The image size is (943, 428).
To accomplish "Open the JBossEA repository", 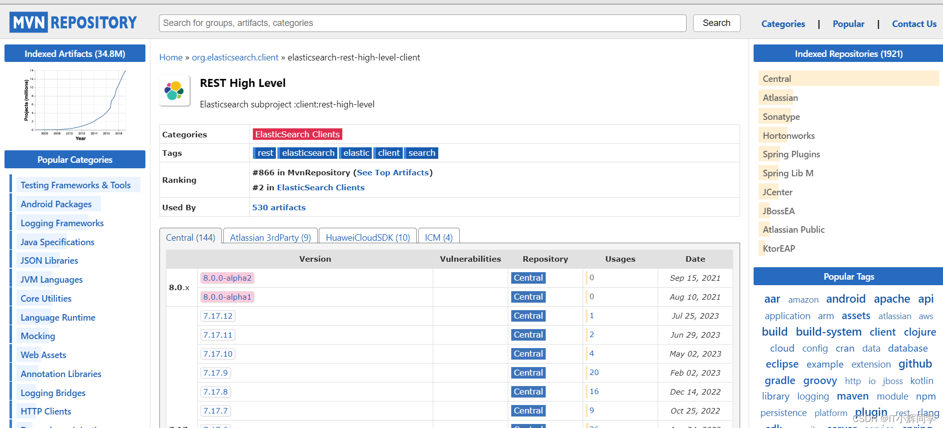I will click(x=779, y=211).
